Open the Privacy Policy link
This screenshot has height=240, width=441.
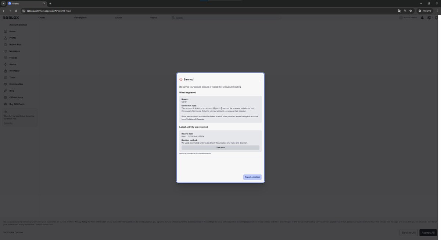coord(81,222)
